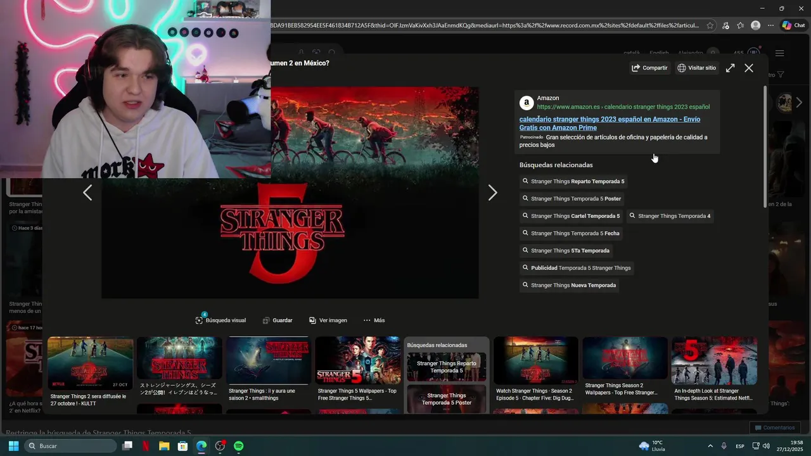Search Stranger Things Temporada 5 Poster
Viewport: 811px width, 456px height.
(572, 199)
